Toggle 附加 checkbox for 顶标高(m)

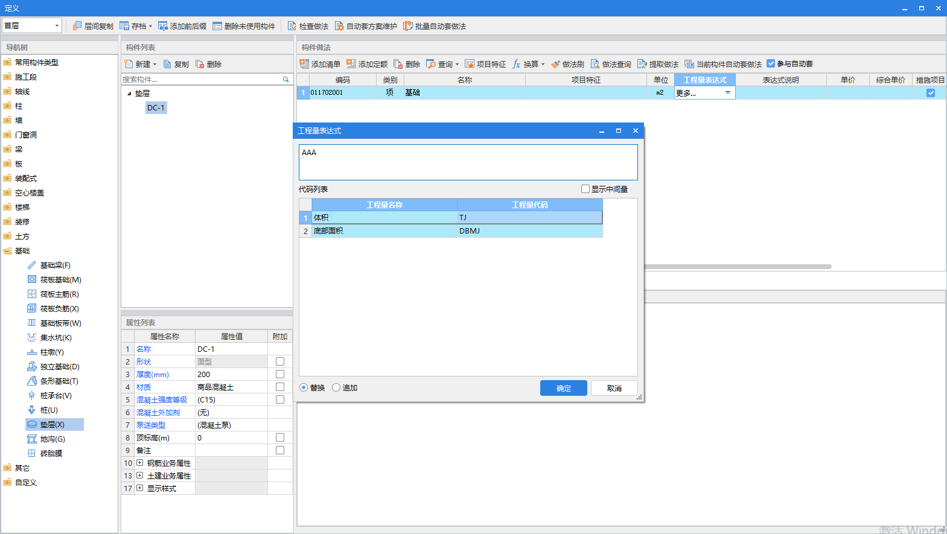pyautogui.click(x=280, y=437)
